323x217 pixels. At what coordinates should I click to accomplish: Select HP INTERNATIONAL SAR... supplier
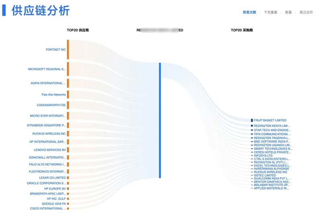pos(47,142)
